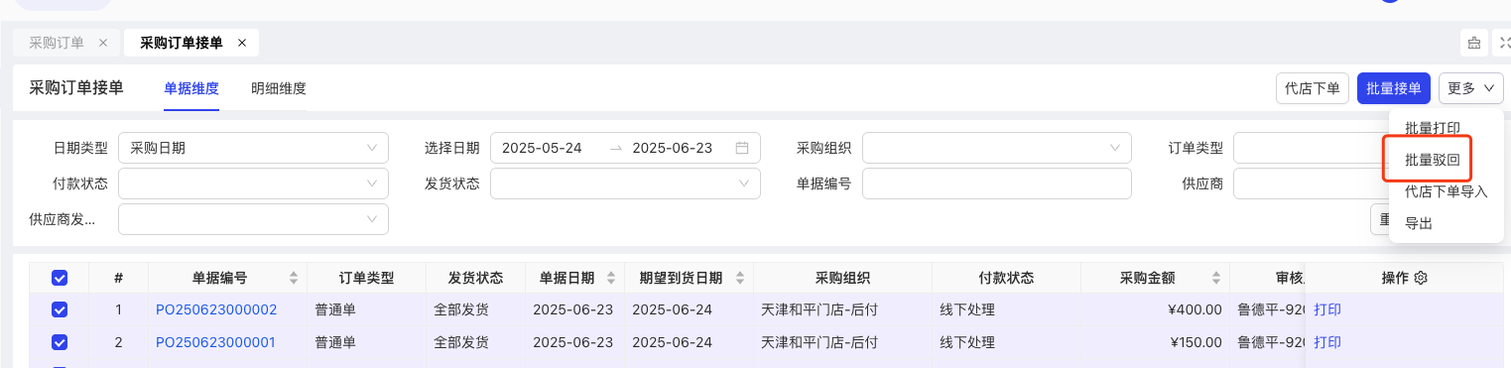Open the calendar icon in date range
This screenshot has width=1511, height=368.
(742, 148)
